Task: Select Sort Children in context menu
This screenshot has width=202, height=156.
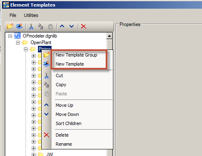Action: 68,123
